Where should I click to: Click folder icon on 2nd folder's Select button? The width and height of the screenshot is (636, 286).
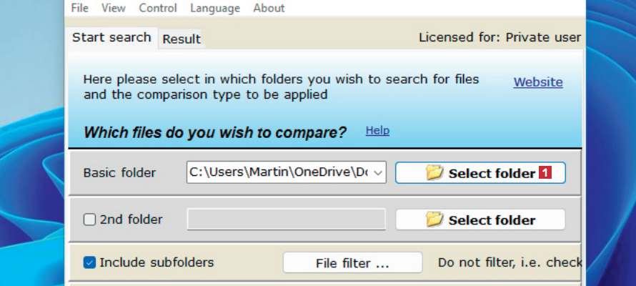[x=435, y=220]
